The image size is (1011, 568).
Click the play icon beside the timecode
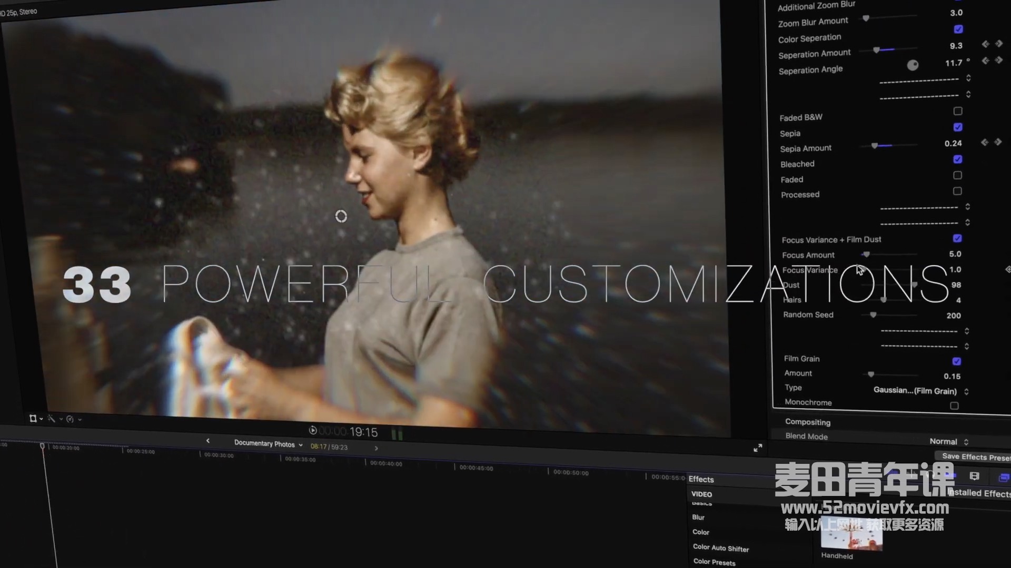(313, 430)
